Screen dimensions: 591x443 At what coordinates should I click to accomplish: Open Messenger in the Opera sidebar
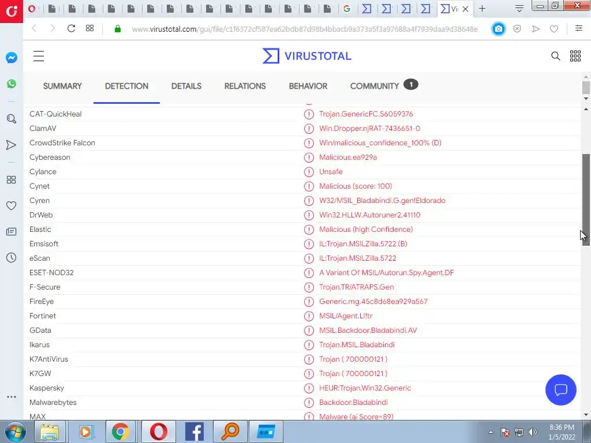click(12, 58)
